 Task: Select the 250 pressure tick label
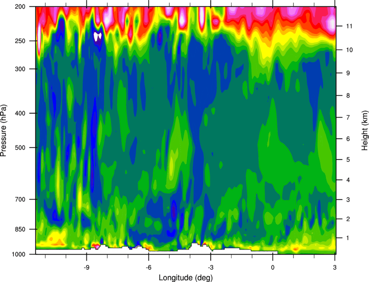click(20, 41)
